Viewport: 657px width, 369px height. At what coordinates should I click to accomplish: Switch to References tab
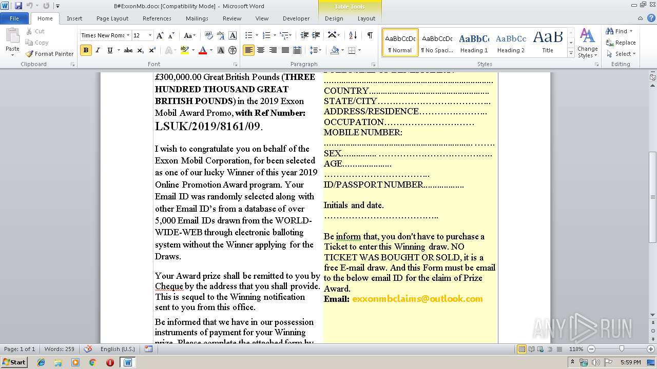coord(157,18)
